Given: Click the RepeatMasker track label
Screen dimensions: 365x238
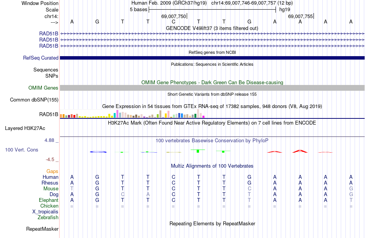Looking at the screenshot, I should [x=42, y=229].
